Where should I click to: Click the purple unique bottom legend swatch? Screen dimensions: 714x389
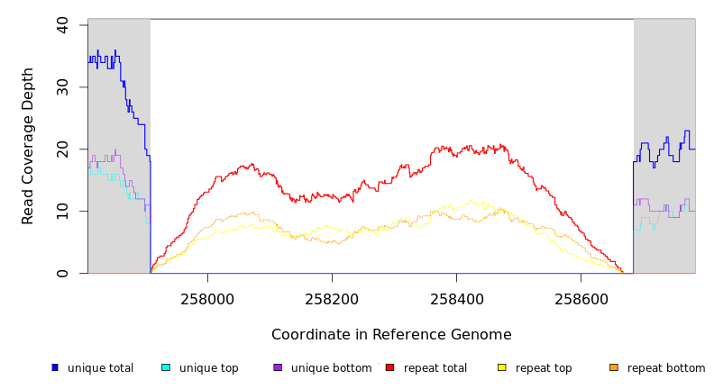pyautogui.click(x=278, y=367)
